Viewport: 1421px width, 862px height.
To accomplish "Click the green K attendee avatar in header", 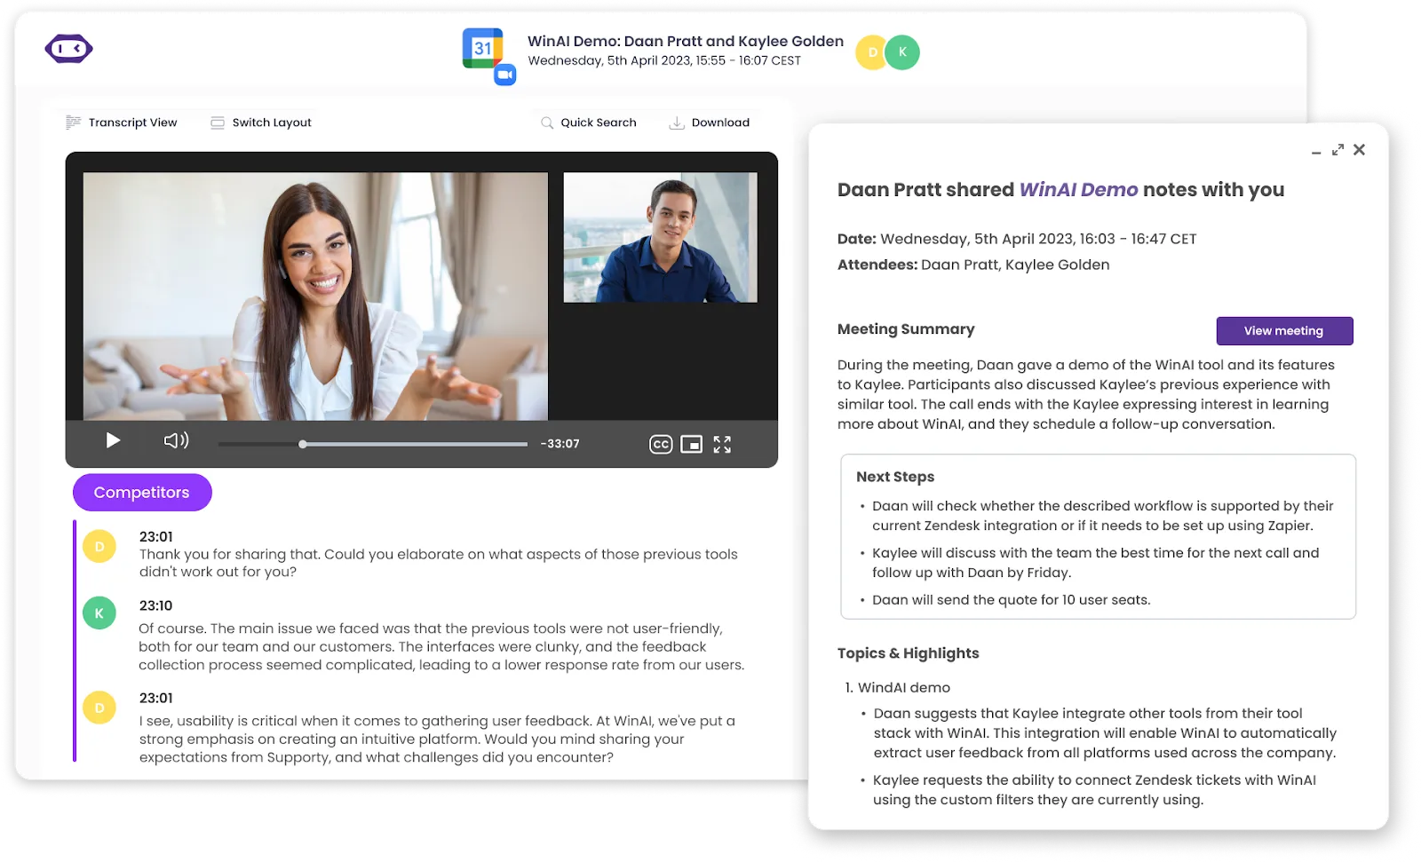I will 902,52.
